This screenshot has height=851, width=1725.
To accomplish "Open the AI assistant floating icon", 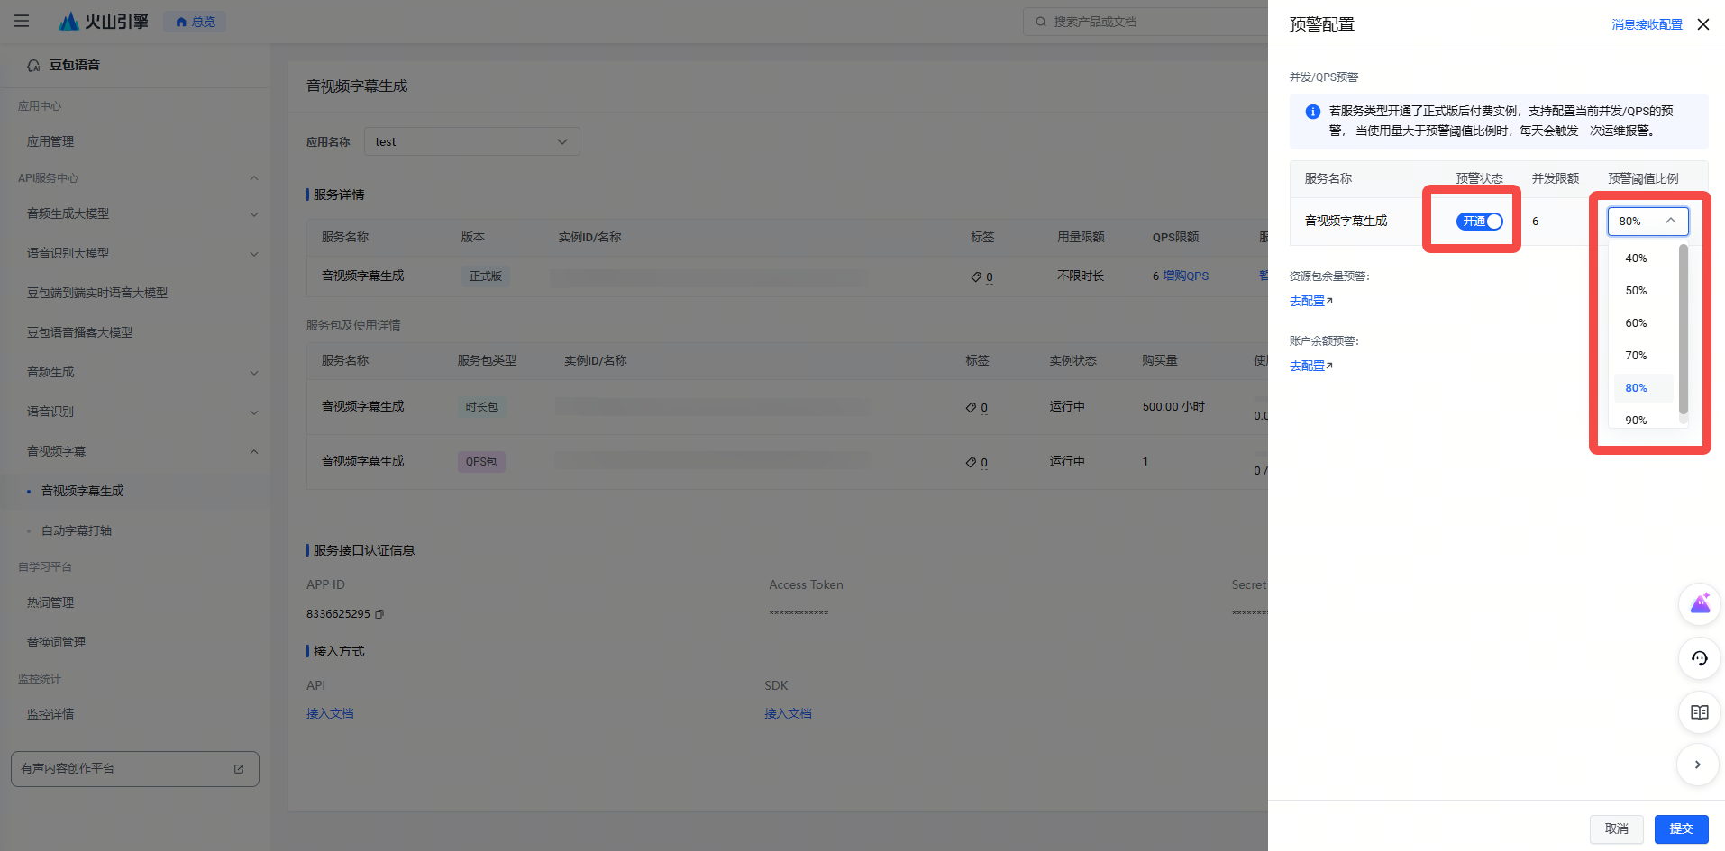I will (x=1700, y=603).
